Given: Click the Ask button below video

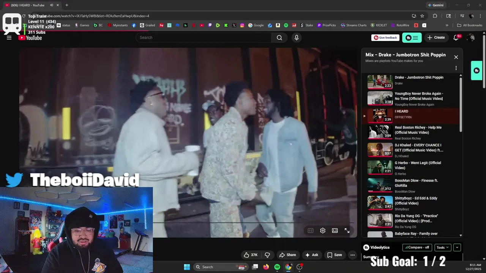Looking at the screenshot, I should click(312, 255).
